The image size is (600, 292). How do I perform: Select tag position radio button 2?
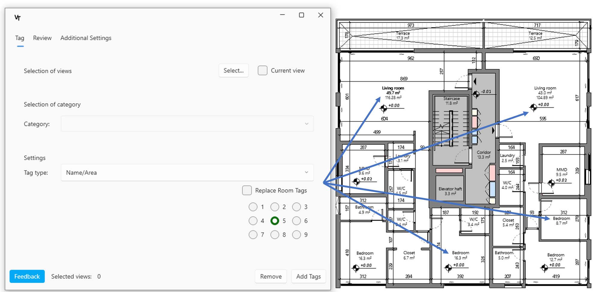[x=275, y=207]
